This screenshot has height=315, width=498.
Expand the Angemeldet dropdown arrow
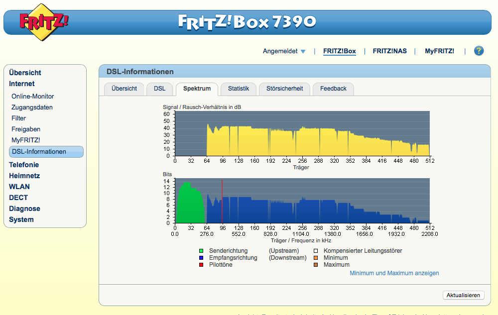(303, 51)
